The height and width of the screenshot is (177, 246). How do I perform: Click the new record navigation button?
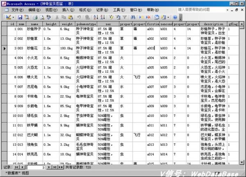61,167
